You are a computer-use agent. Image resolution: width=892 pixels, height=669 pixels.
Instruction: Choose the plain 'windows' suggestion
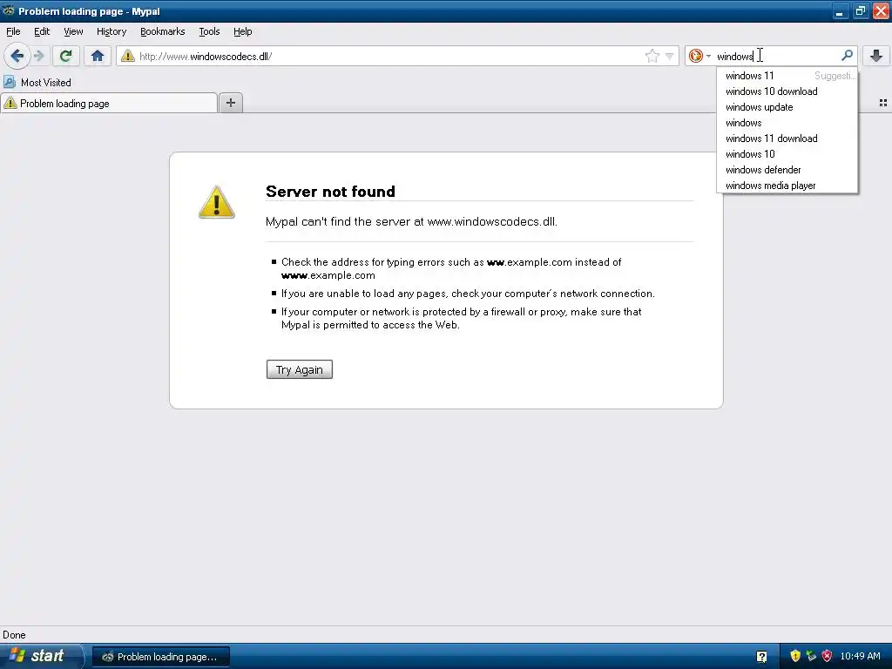[787, 123]
